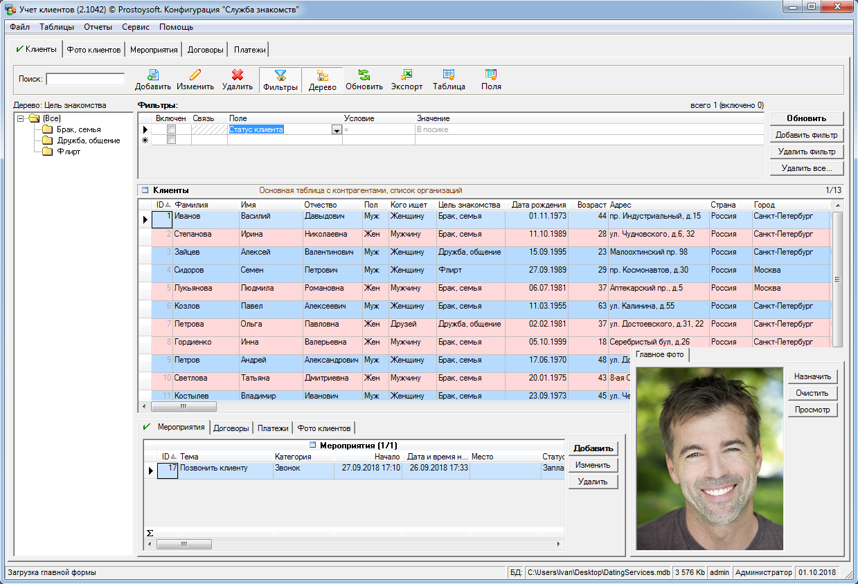Click the clients table horizontal scrollbar
858x584 pixels.
click(184, 407)
